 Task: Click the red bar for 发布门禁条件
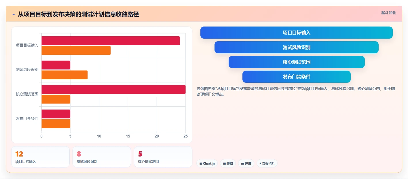pos(56,114)
